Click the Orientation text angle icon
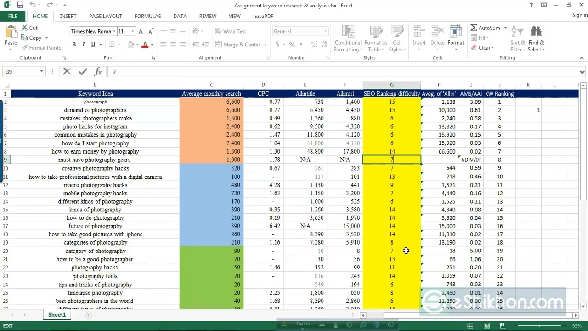This screenshot has height=331, width=588. pos(196,31)
